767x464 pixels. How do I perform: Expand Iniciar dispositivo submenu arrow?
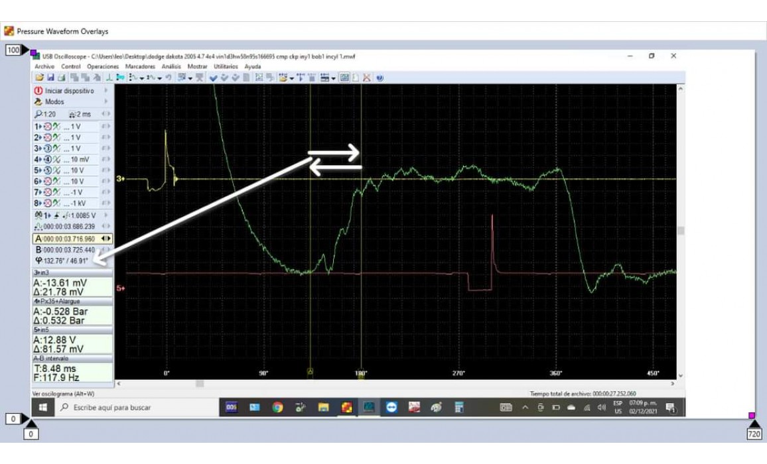click(106, 91)
